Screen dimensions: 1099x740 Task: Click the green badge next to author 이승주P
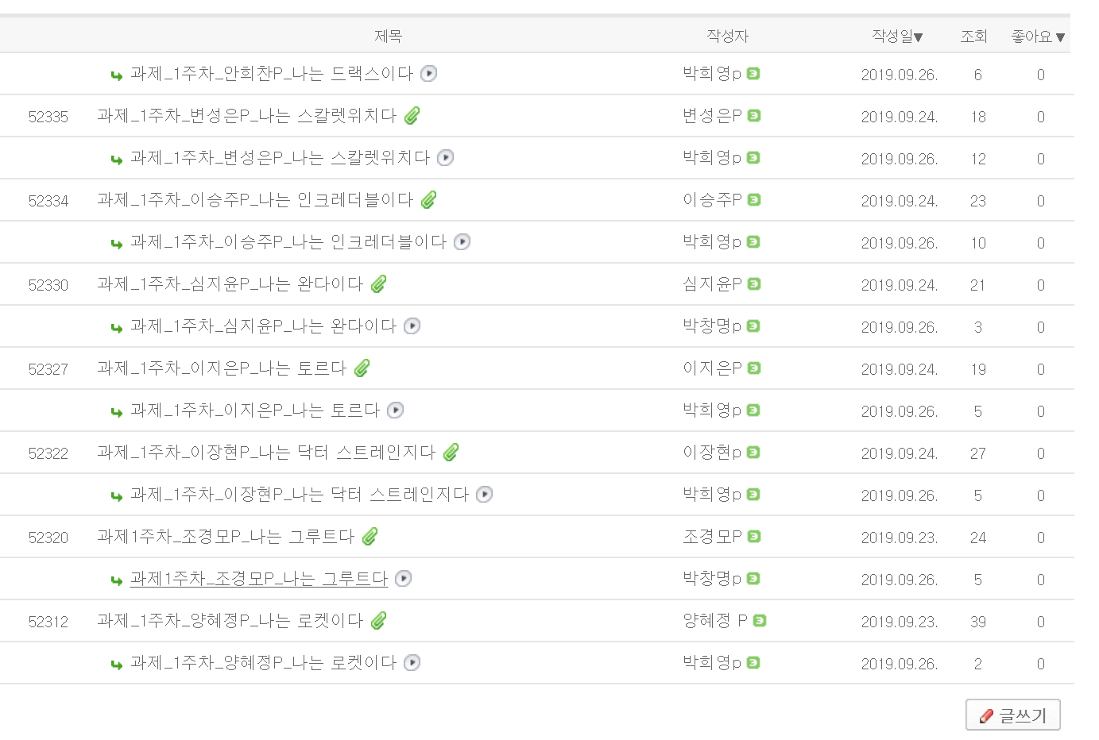(x=754, y=200)
